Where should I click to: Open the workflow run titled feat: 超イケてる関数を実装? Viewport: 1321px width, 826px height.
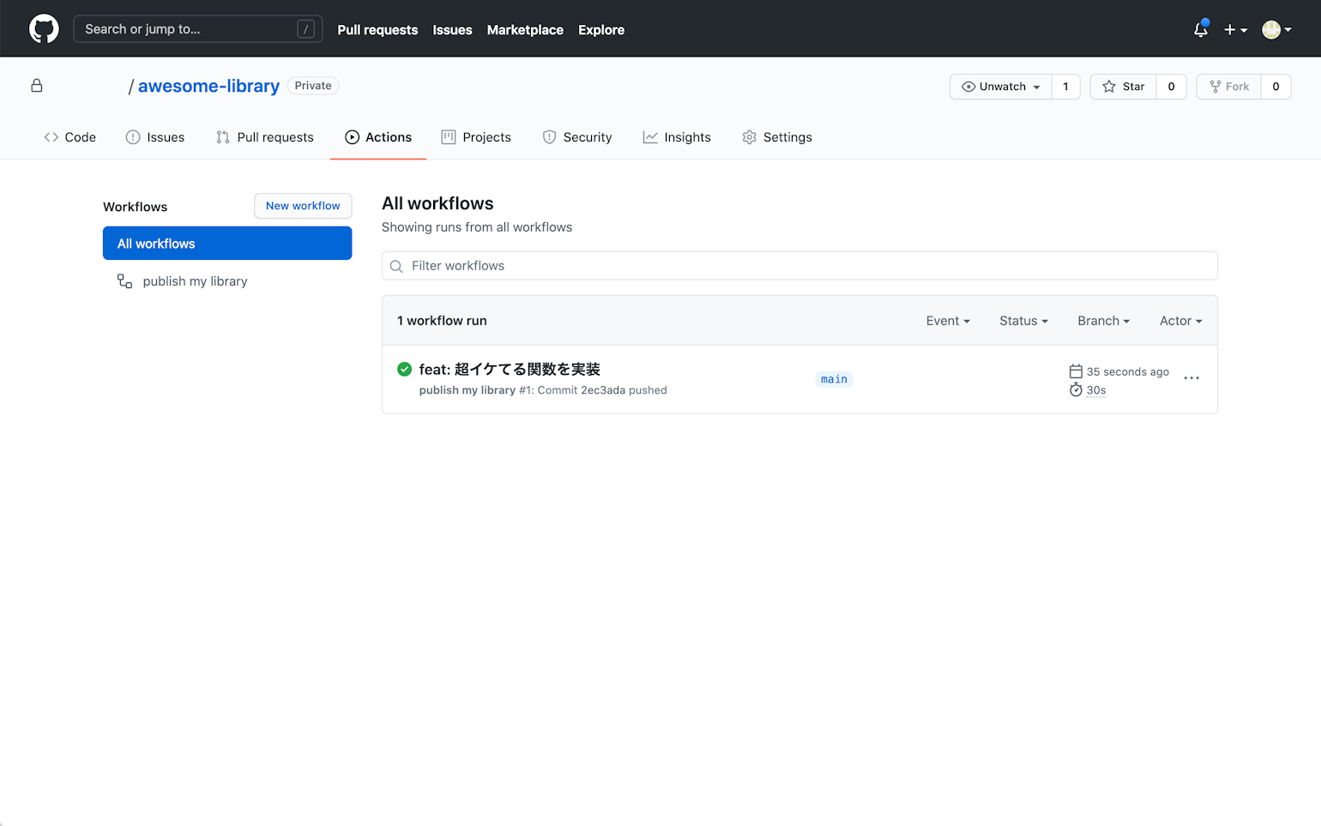(510, 369)
